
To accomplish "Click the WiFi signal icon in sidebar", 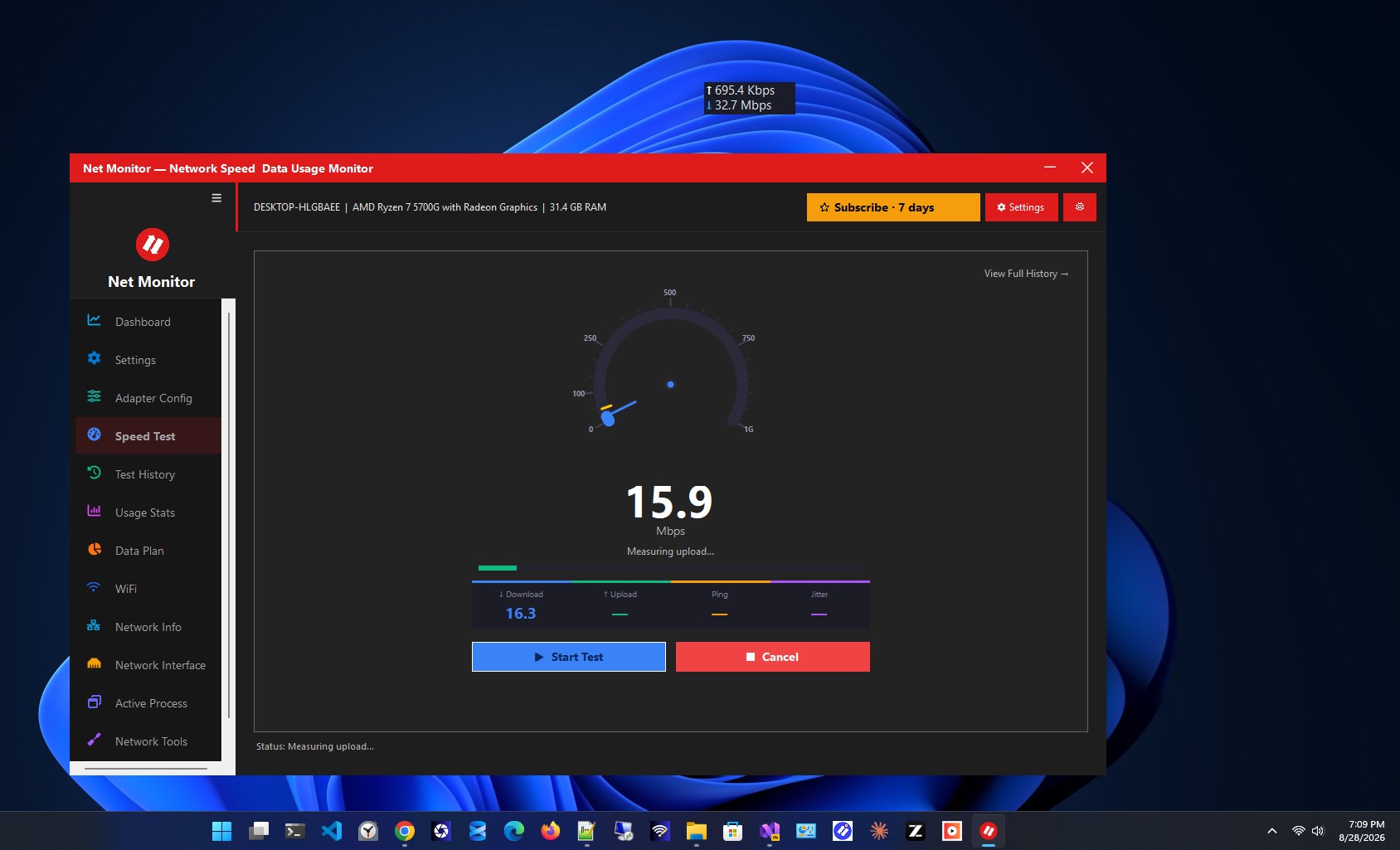I will (95, 587).
